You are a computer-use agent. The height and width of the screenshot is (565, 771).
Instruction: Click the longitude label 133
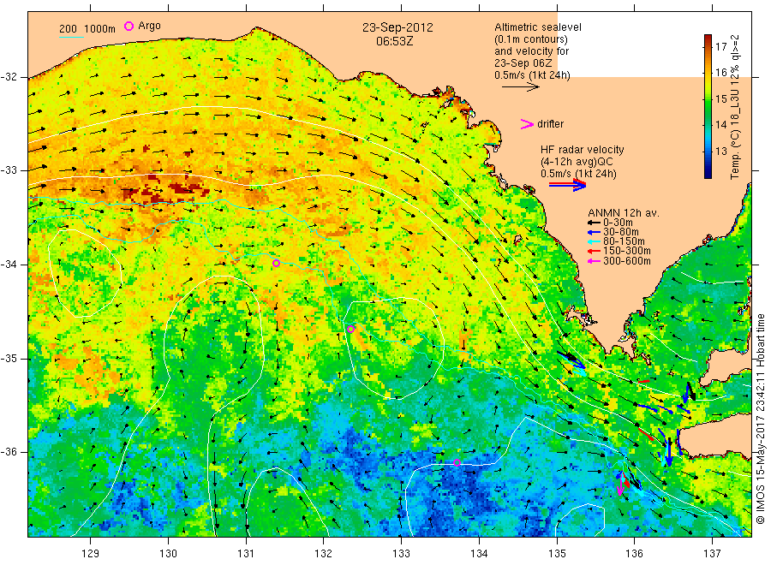(x=401, y=554)
